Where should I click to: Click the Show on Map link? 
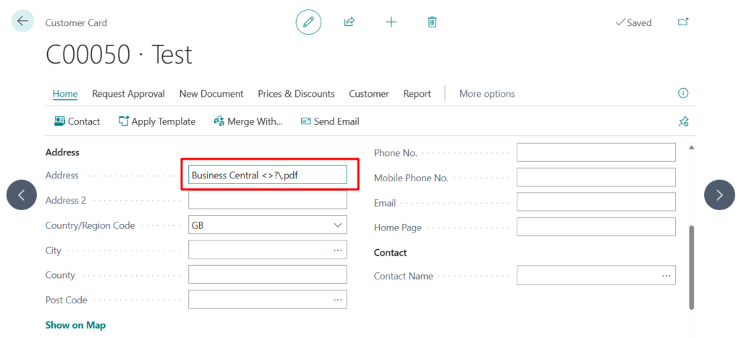(x=75, y=325)
